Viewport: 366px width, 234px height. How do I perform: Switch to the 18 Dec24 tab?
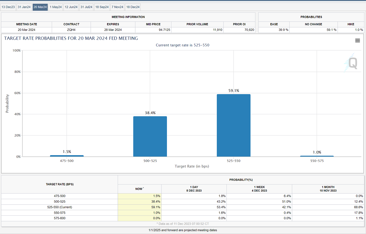pyautogui.click(x=133, y=7)
